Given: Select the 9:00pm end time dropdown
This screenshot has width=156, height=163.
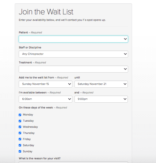Looking at the screenshot, I should [101, 99].
